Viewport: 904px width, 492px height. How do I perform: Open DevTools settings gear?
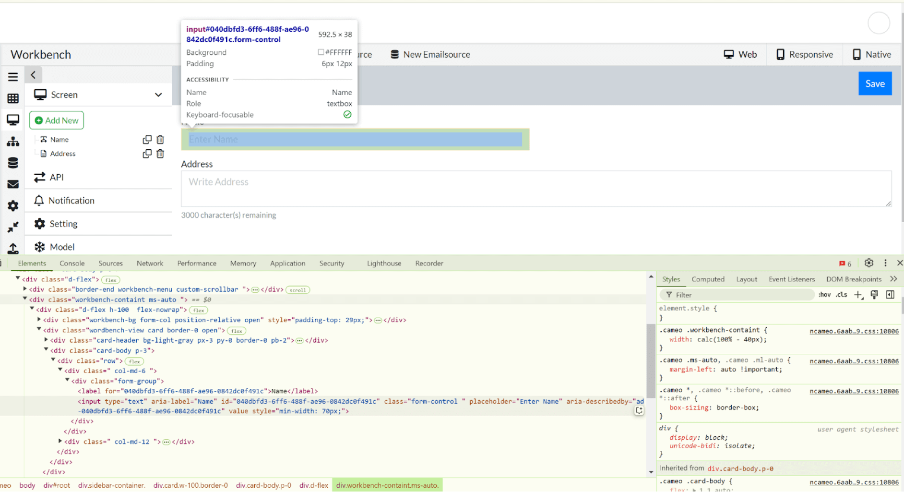868,263
